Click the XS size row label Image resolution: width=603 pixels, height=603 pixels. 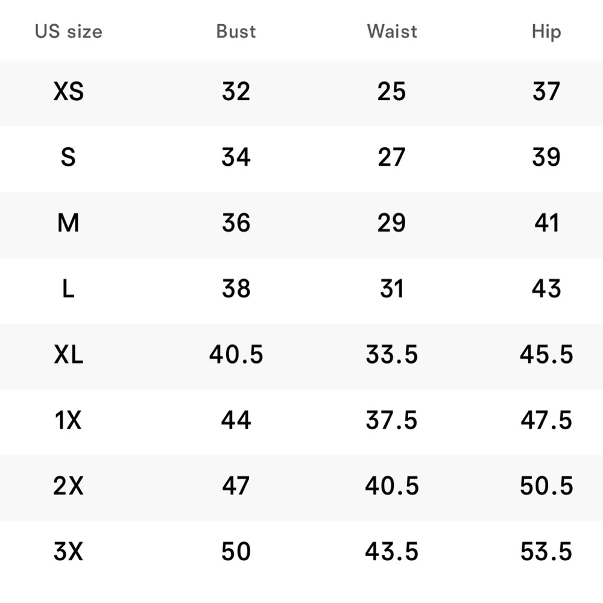(x=69, y=92)
